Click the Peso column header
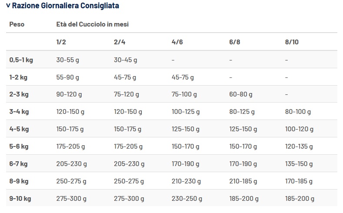The image size is (343, 213). click(17, 24)
